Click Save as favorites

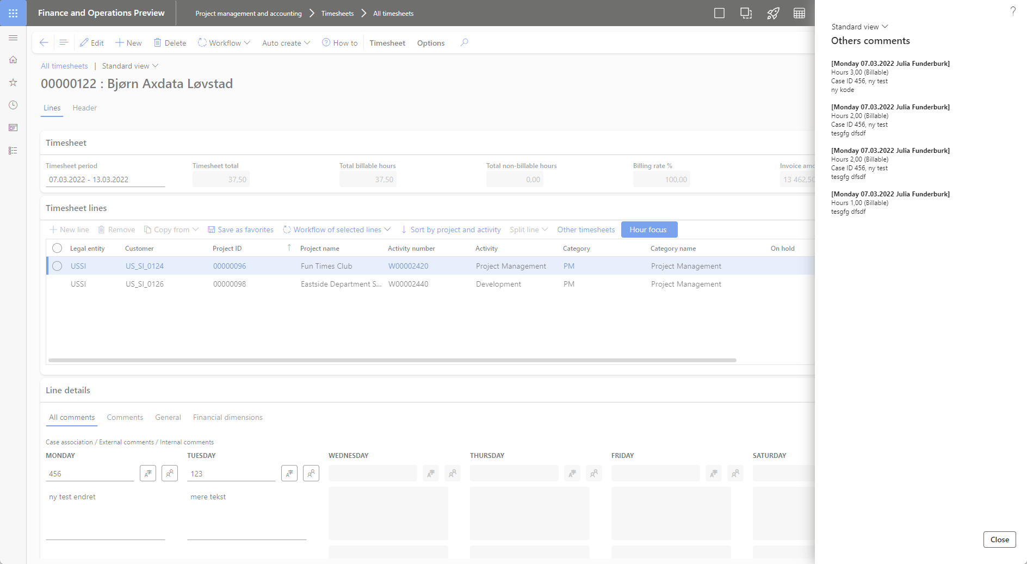(x=240, y=230)
